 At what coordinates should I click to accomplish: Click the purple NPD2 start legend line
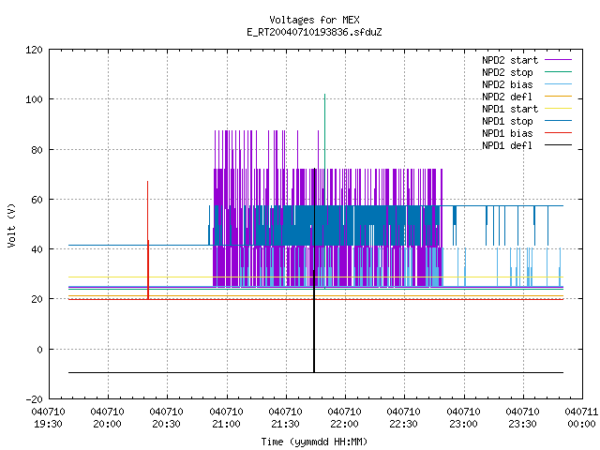[558, 60]
